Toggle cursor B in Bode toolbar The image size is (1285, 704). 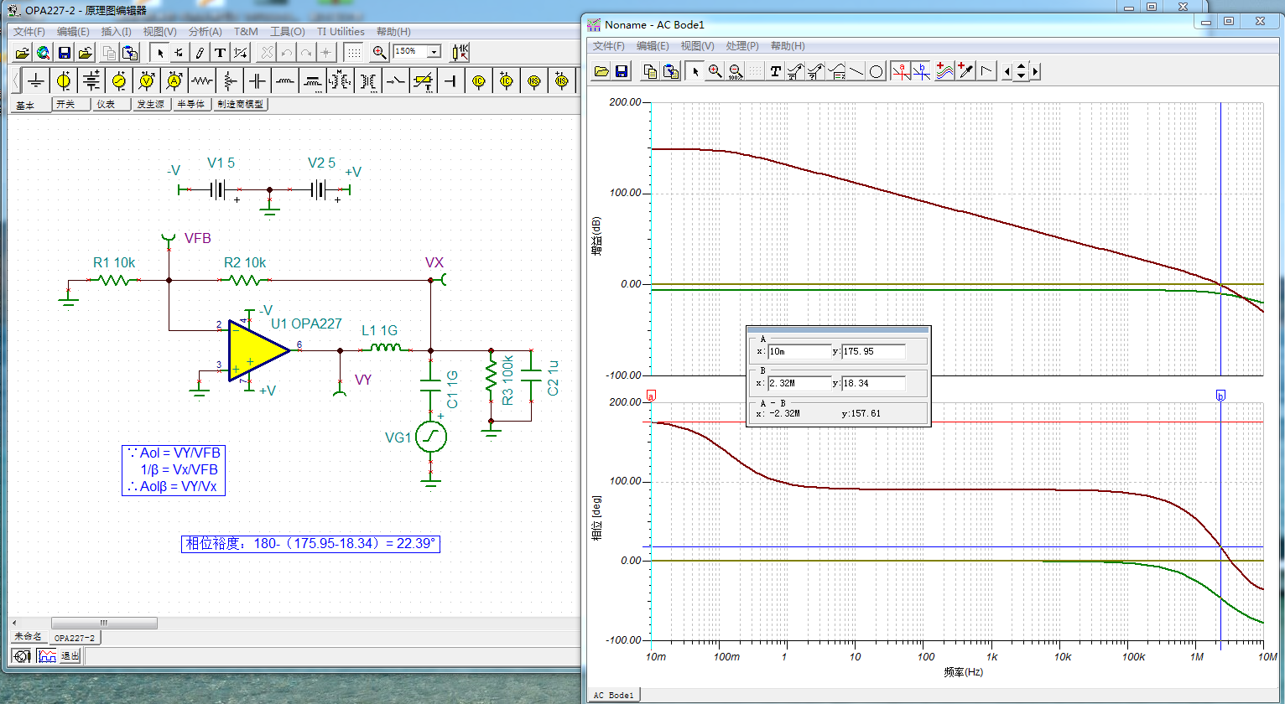click(x=921, y=71)
